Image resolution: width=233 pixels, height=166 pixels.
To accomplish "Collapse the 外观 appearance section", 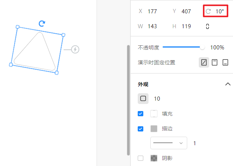I will (x=228, y=84).
